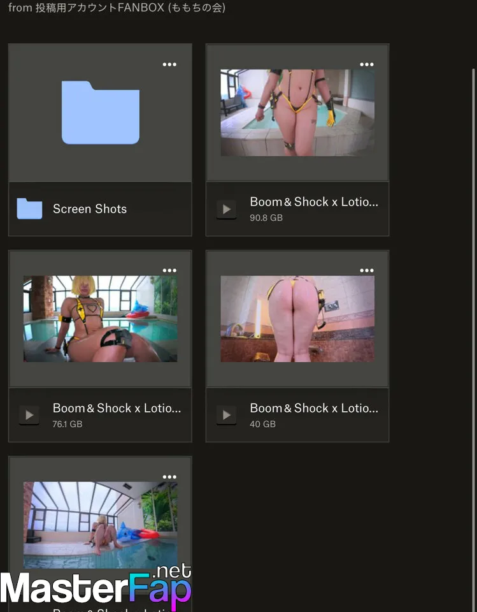Open the more options menu on the folder tile
477x612 pixels.
click(169, 64)
